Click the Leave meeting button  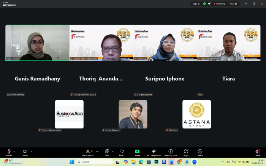pos(257,152)
